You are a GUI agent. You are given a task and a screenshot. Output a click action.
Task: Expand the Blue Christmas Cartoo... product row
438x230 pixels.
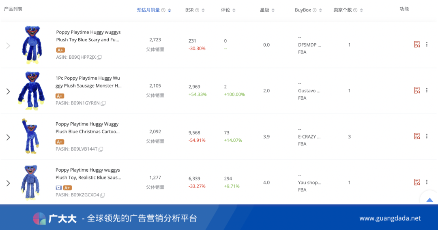point(9,137)
